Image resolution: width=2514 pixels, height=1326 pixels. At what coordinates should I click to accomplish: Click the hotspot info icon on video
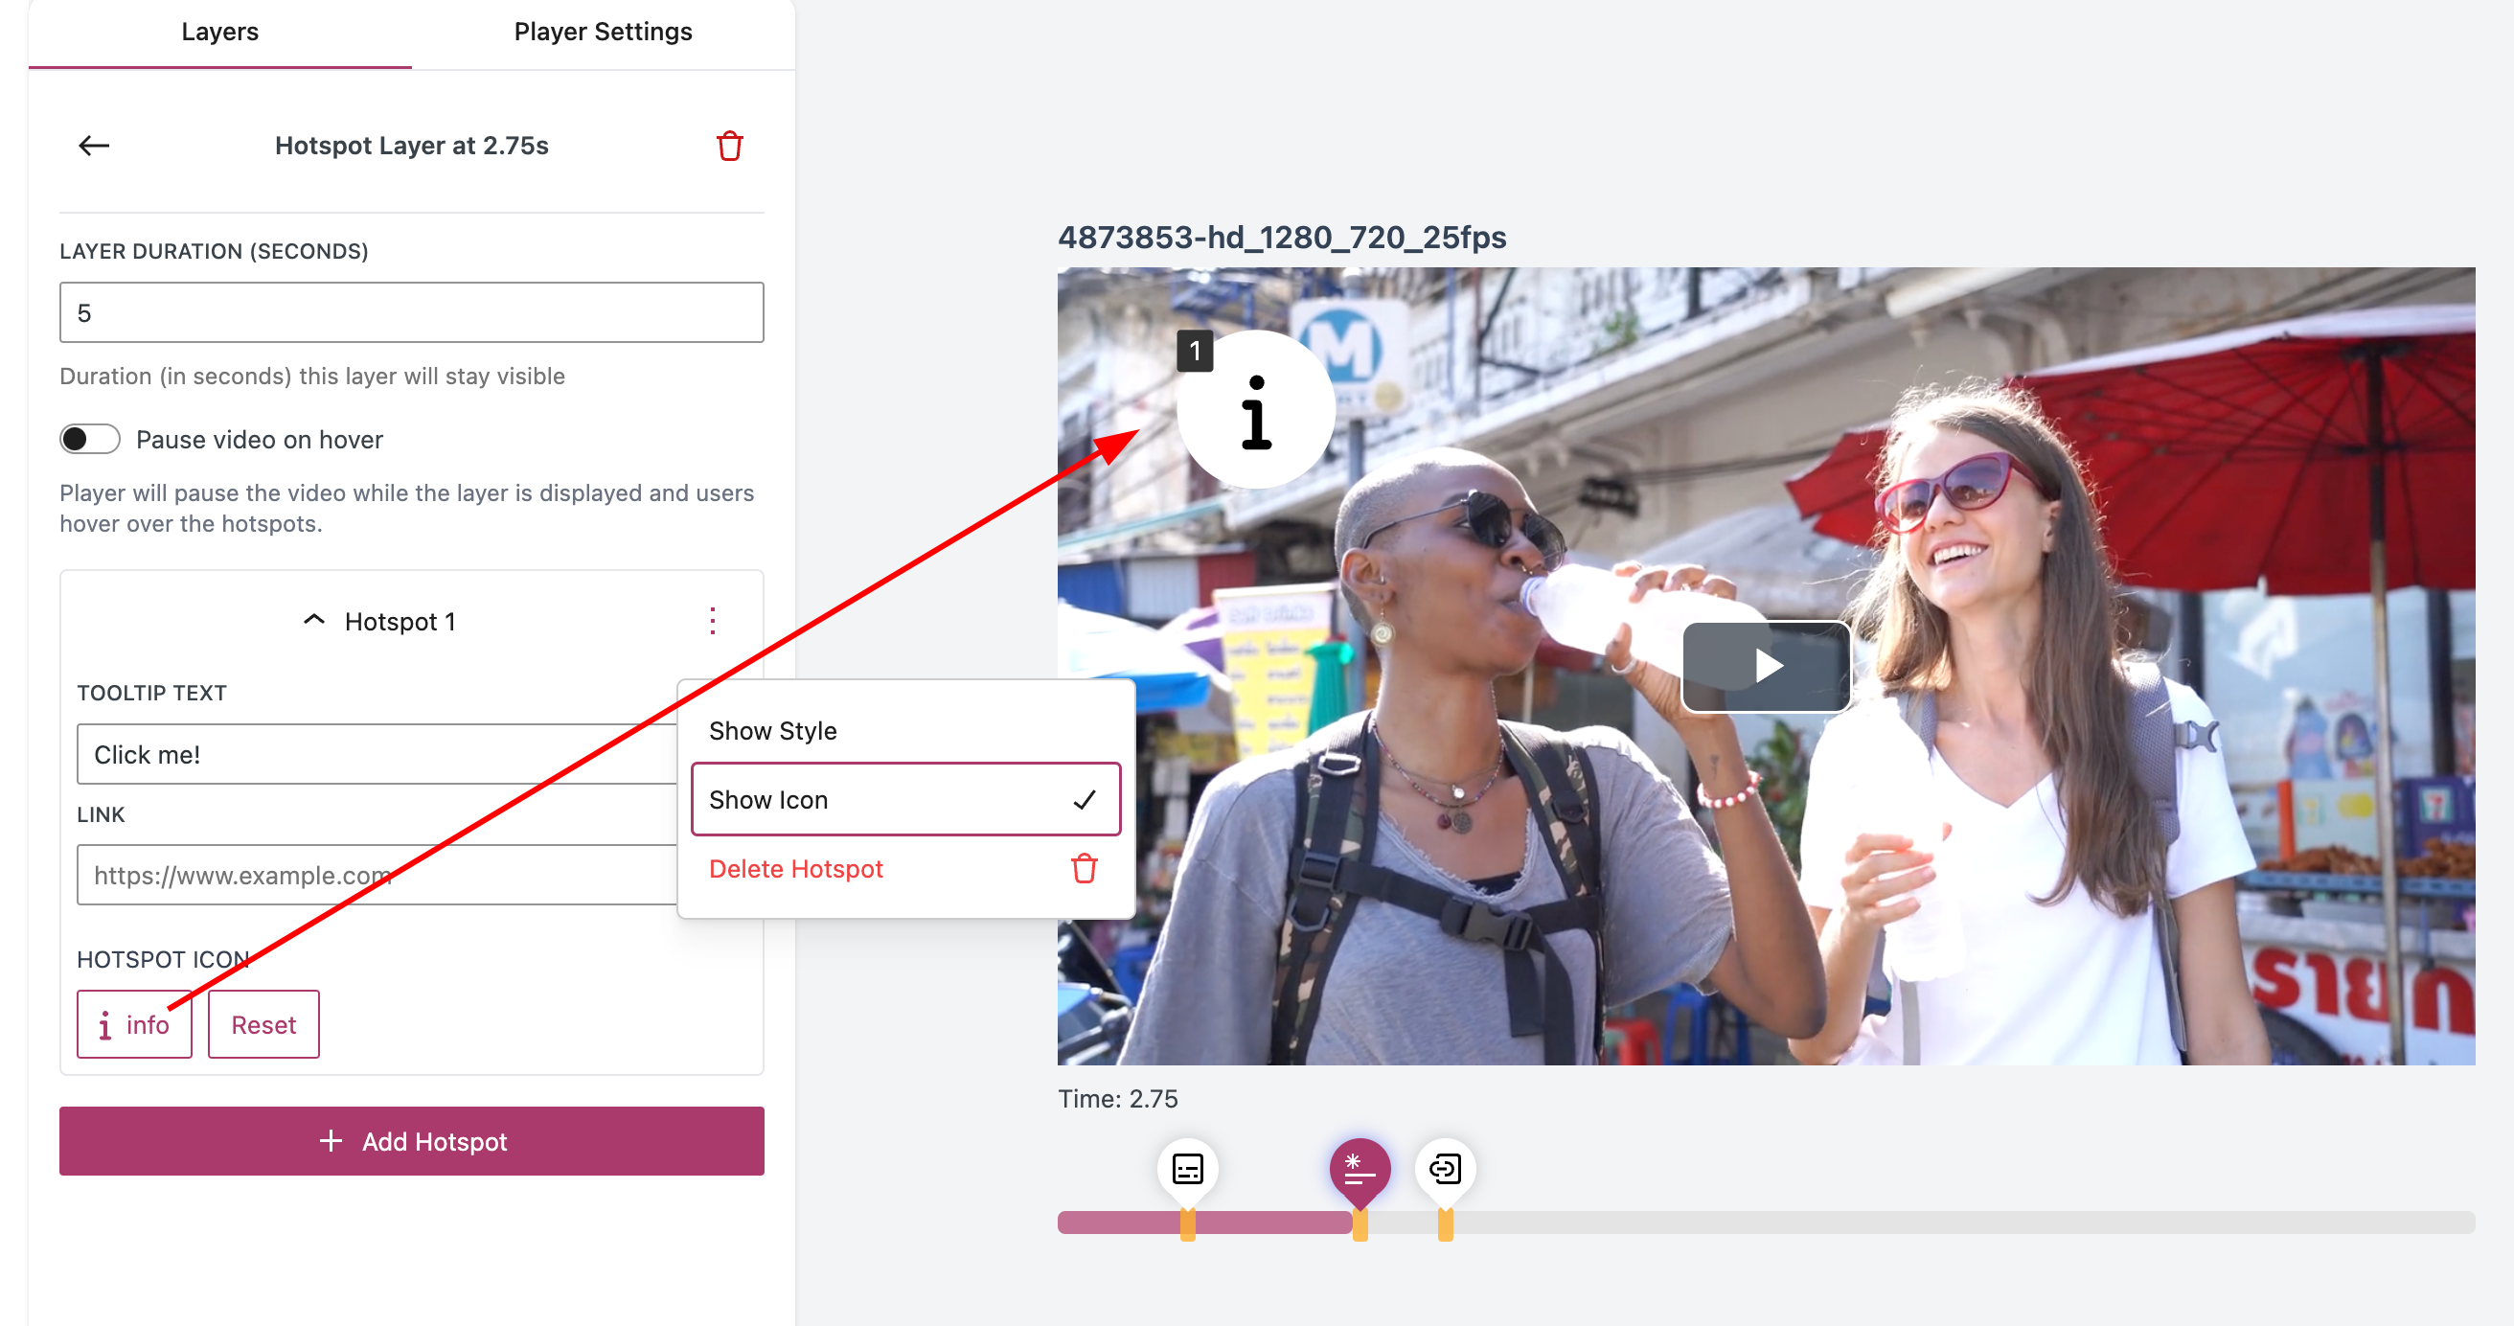1255,410
